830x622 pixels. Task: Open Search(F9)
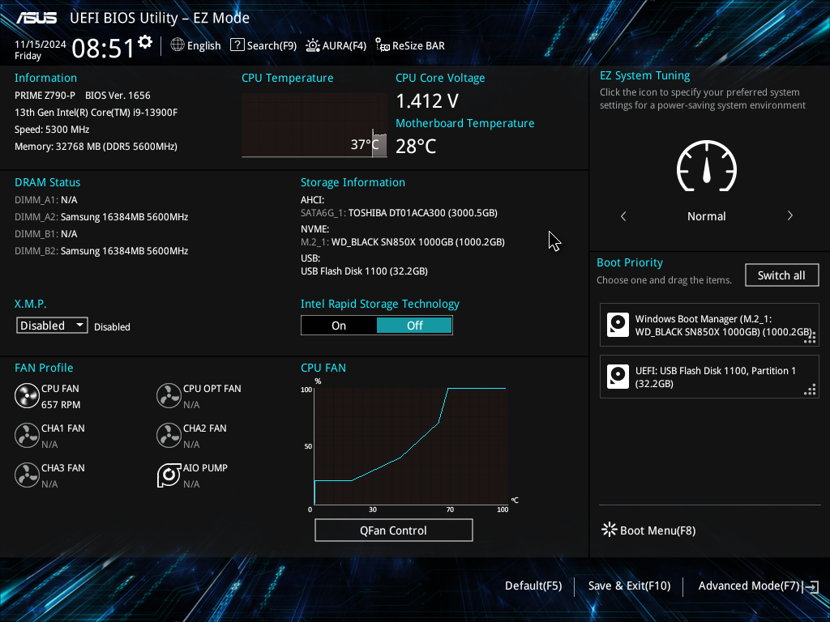(x=272, y=45)
